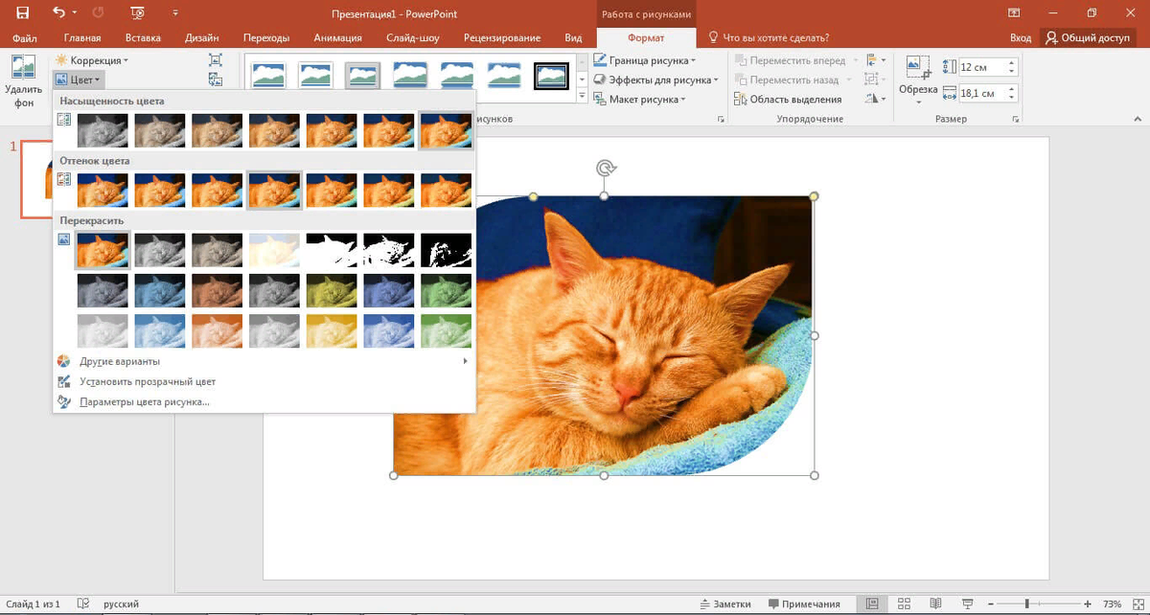
Task: Click the slide 1 thumbnail in the slides pane
Action: (36, 179)
